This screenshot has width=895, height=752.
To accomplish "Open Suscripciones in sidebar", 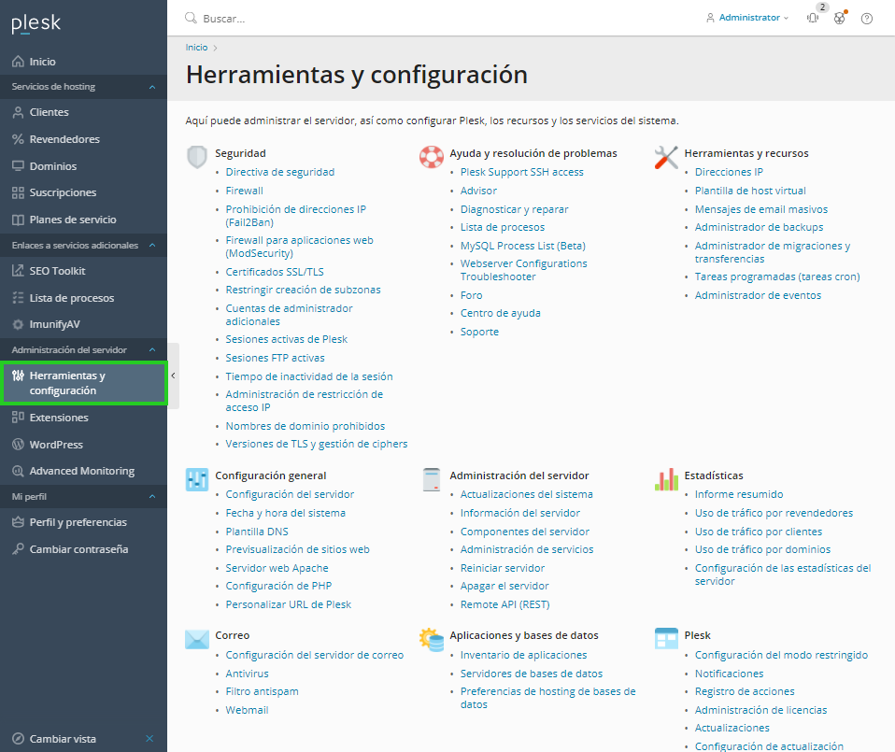I will coord(63,192).
